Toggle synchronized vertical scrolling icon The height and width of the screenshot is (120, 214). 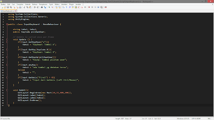(56, 7)
